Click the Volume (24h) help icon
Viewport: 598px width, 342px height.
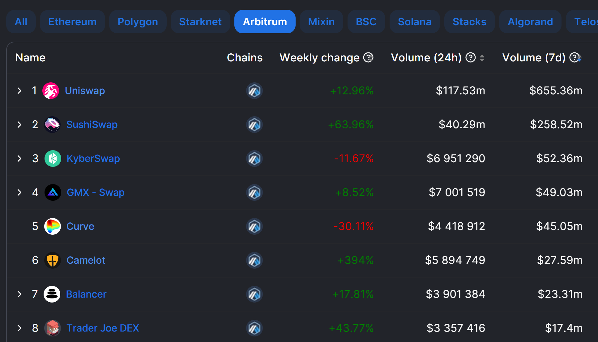click(x=471, y=57)
